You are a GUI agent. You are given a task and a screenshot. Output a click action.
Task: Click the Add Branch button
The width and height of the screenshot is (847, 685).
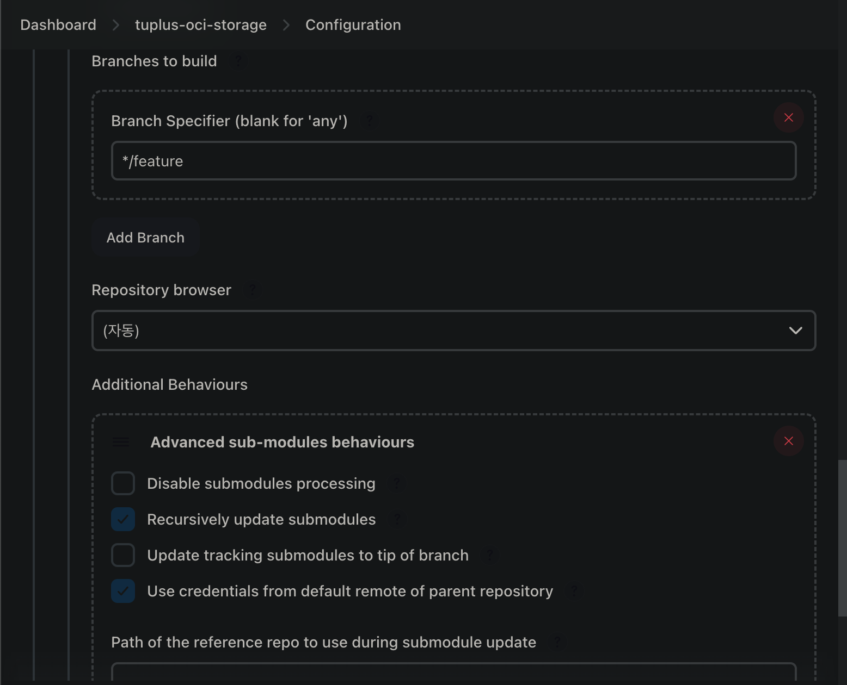[145, 238]
